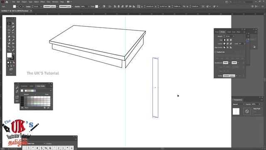
Task: Click the Edit Colors icon in Color Guide
Action: click(x=44, y=108)
